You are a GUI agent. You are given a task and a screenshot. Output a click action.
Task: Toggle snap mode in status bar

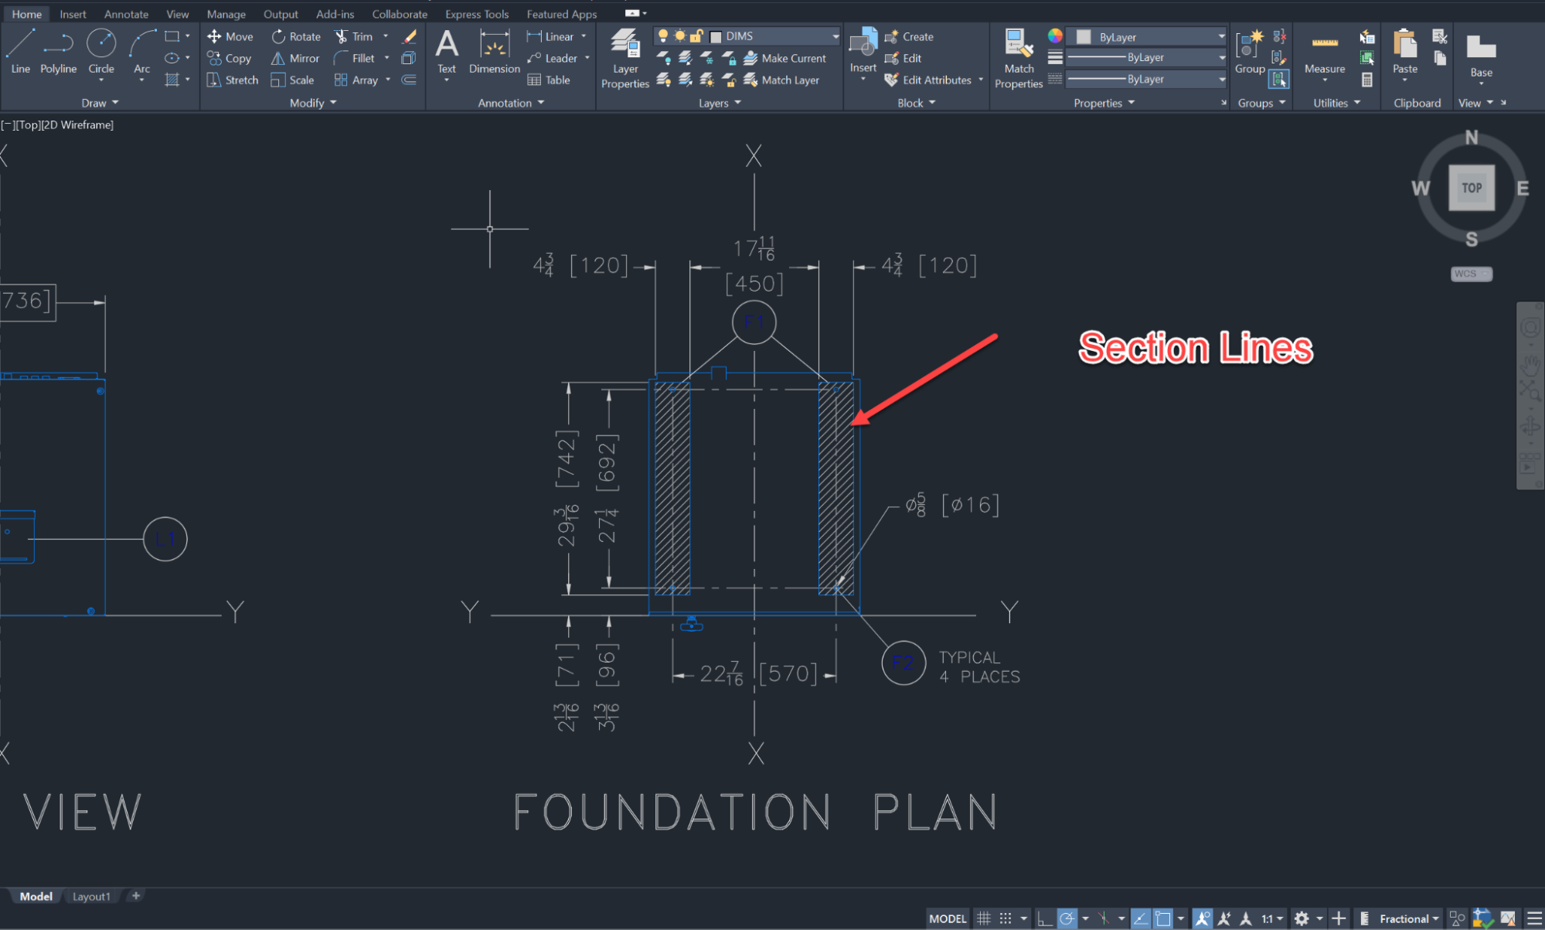tap(1006, 918)
